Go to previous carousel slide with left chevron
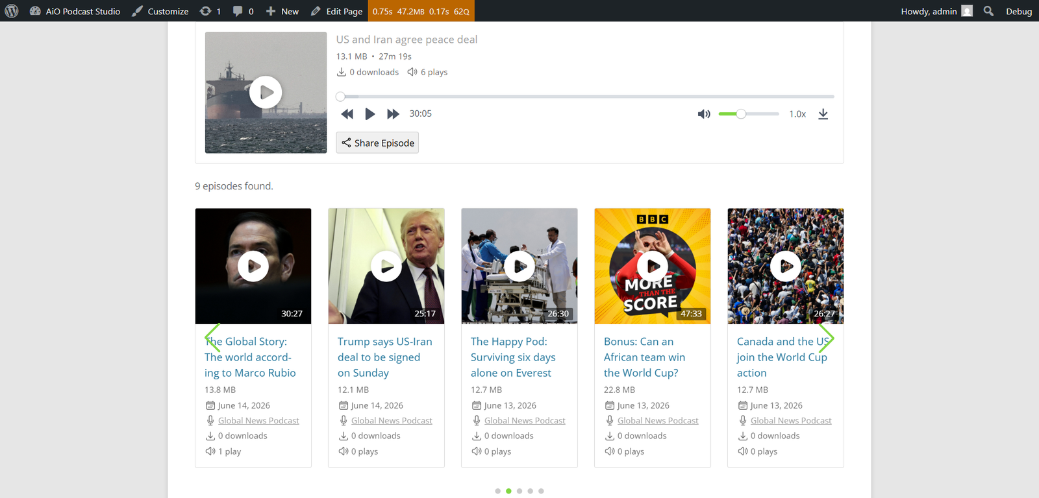This screenshot has height=498, width=1039. [212, 338]
